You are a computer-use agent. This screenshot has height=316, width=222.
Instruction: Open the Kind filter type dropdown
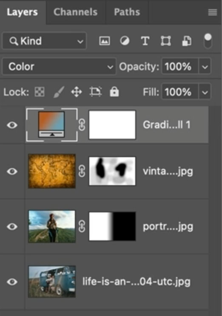point(44,41)
